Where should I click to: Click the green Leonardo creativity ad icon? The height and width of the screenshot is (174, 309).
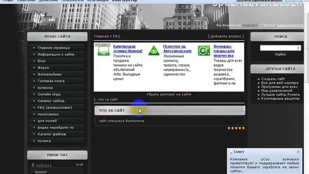pyautogui.click(x=204, y=51)
